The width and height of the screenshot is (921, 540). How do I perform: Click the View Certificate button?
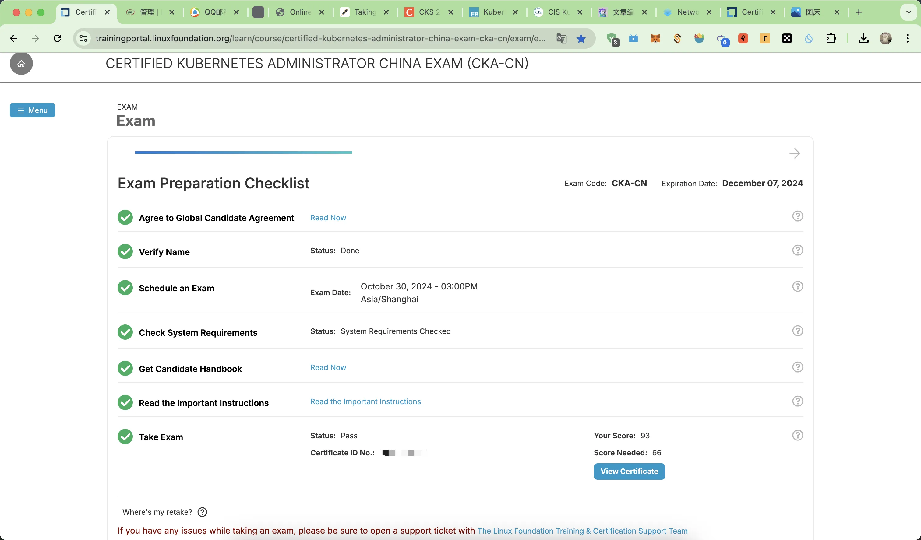pyautogui.click(x=629, y=471)
